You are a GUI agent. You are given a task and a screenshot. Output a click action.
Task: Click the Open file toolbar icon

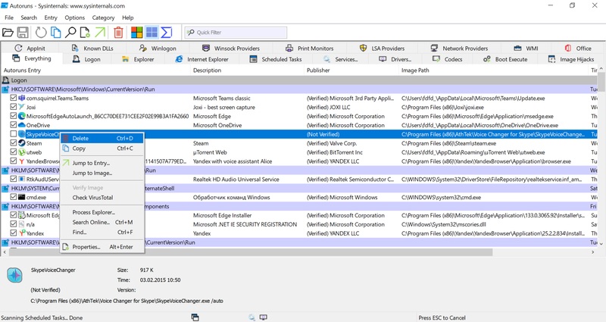pos(8,33)
